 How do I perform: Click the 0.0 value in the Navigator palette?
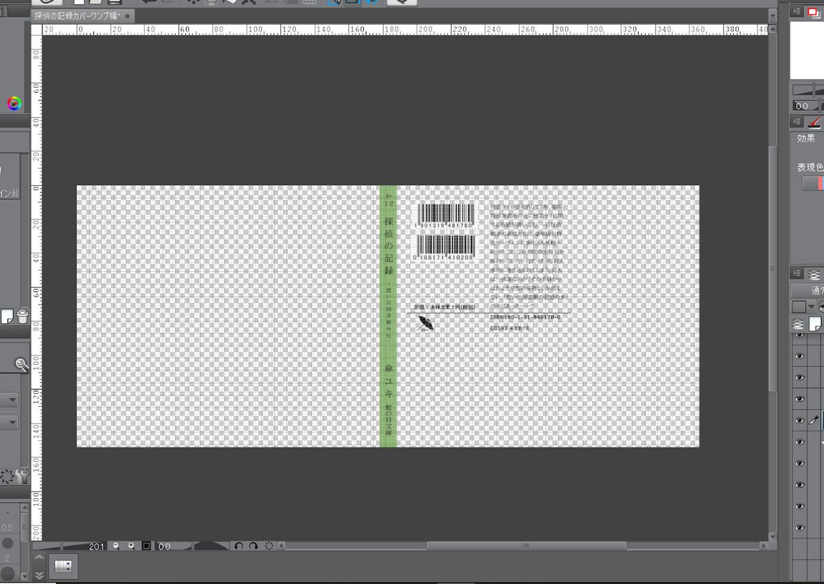tap(801, 106)
